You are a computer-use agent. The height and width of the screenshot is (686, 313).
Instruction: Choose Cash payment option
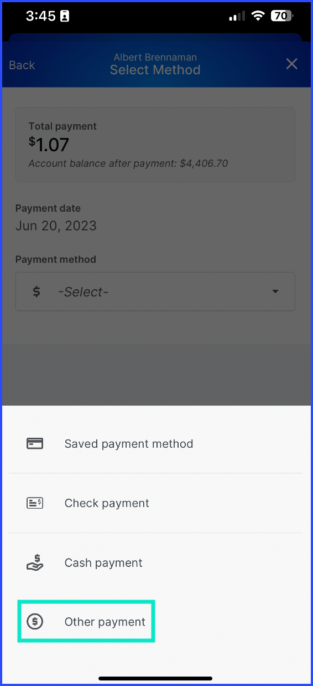(155, 562)
